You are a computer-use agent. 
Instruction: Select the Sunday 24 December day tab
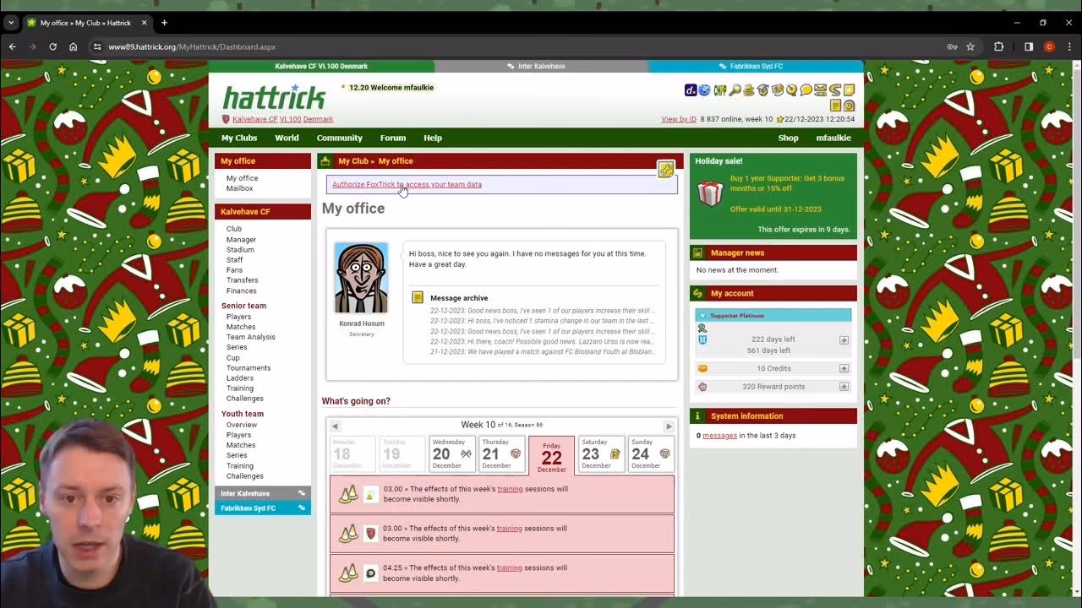(651, 453)
